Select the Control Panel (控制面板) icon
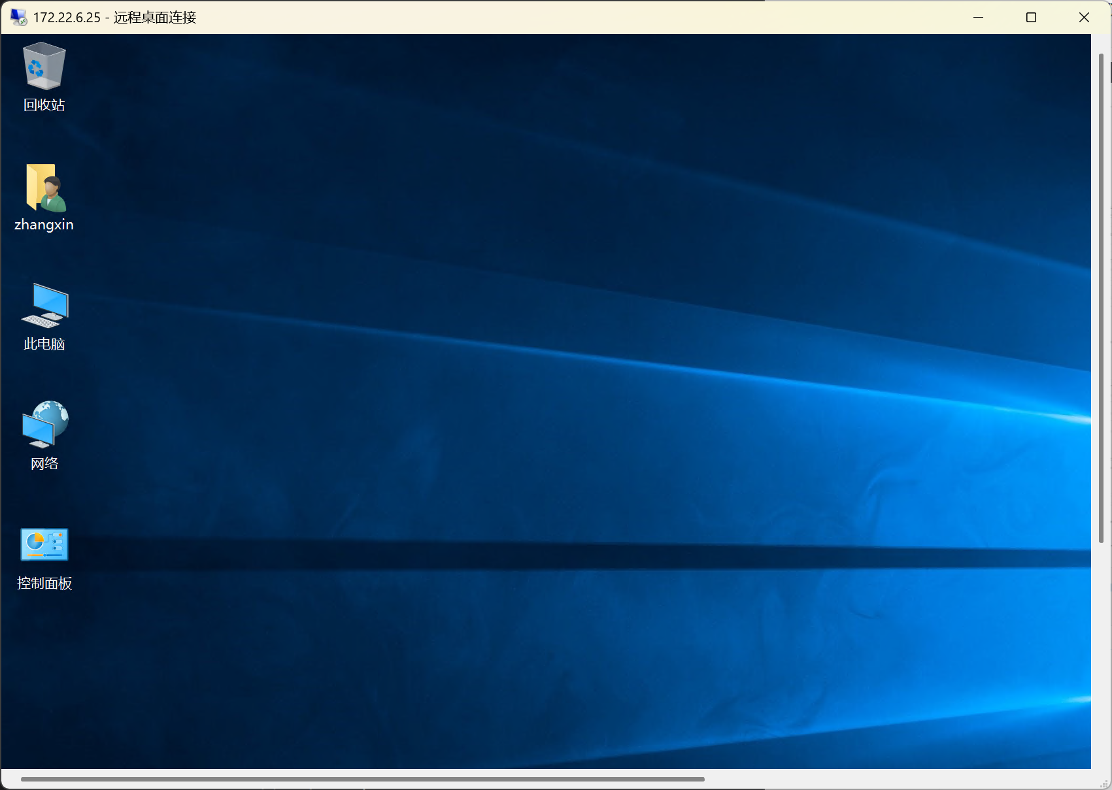This screenshot has height=790, width=1112. pos(44,544)
